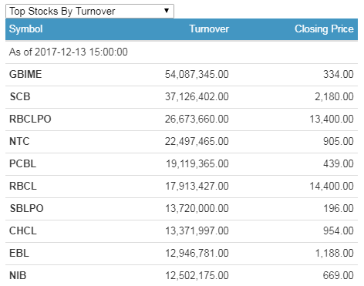Select the CHCL stock symbol

pos(23,230)
